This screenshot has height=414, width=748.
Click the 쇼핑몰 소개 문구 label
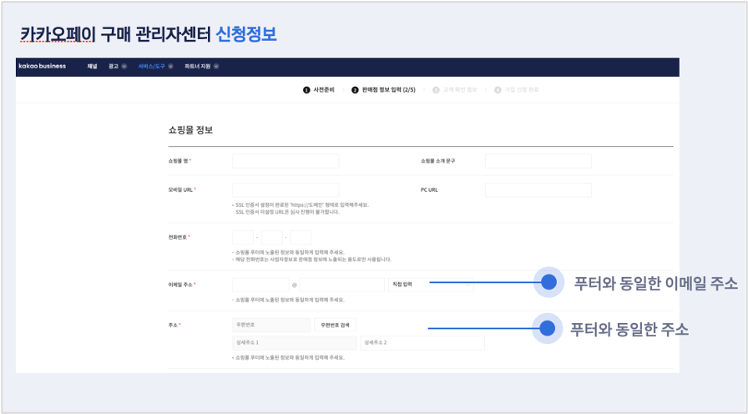pyautogui.click(x=438, y=161)
